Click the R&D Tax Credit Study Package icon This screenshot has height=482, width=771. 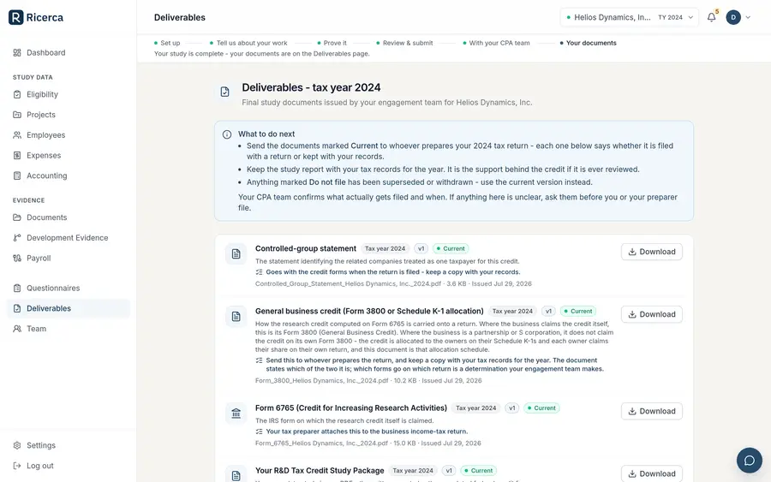coord(236,474)
